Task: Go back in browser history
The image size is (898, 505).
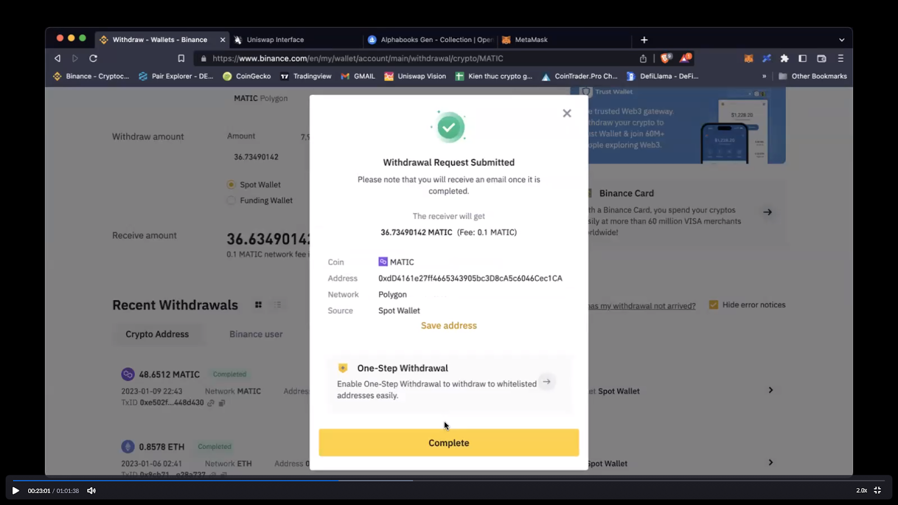Action: (57, 58)
